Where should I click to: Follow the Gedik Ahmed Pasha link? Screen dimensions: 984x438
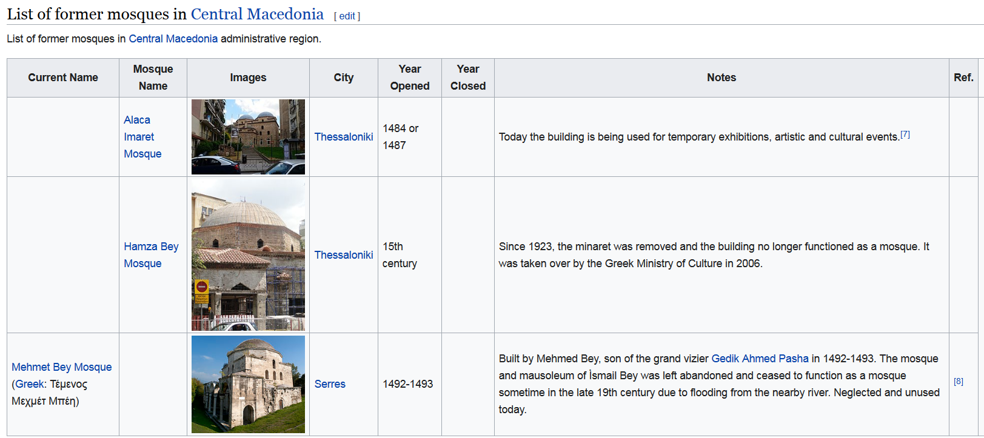pyautogui.click(x=760, y=359)
